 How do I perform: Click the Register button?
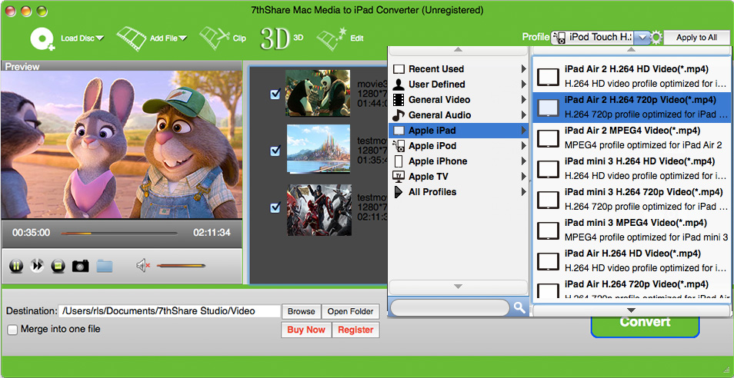[355, 330]
